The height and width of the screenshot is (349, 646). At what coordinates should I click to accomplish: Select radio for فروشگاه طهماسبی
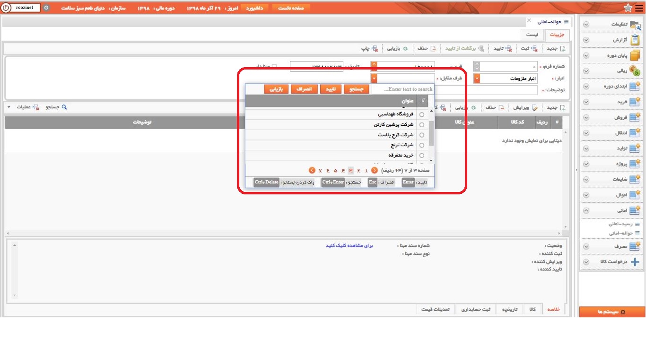pos(422,114)
